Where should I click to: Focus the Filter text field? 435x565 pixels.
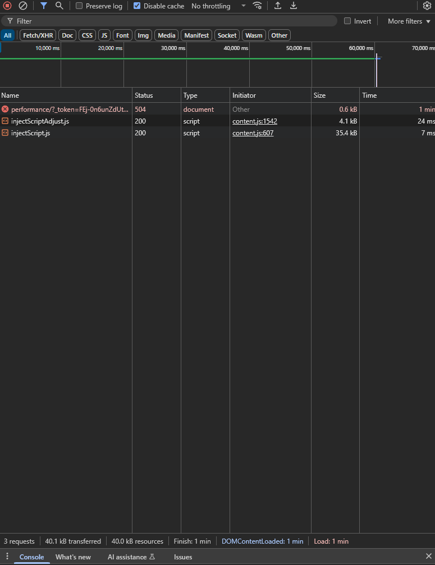[x=169, y=21]
